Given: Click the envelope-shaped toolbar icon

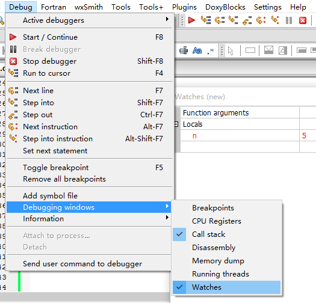Looking at the screenshot, I should point(268,50).
